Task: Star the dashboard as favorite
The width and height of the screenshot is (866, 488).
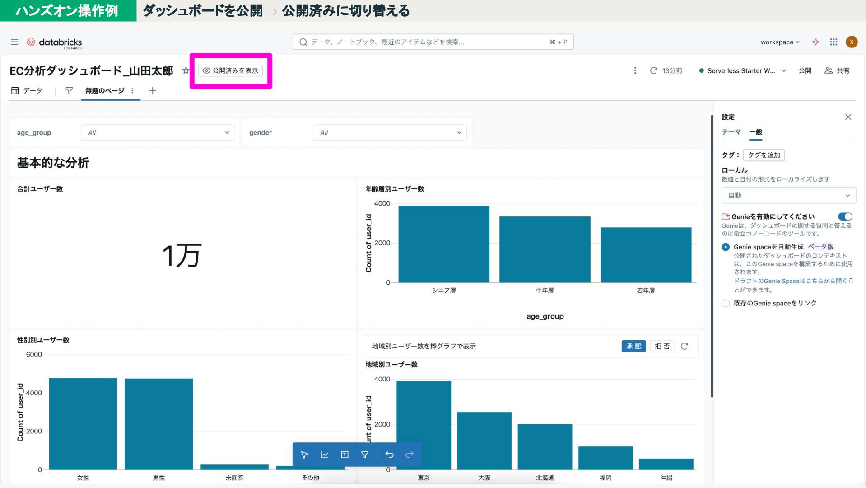Action: [185, 70]
